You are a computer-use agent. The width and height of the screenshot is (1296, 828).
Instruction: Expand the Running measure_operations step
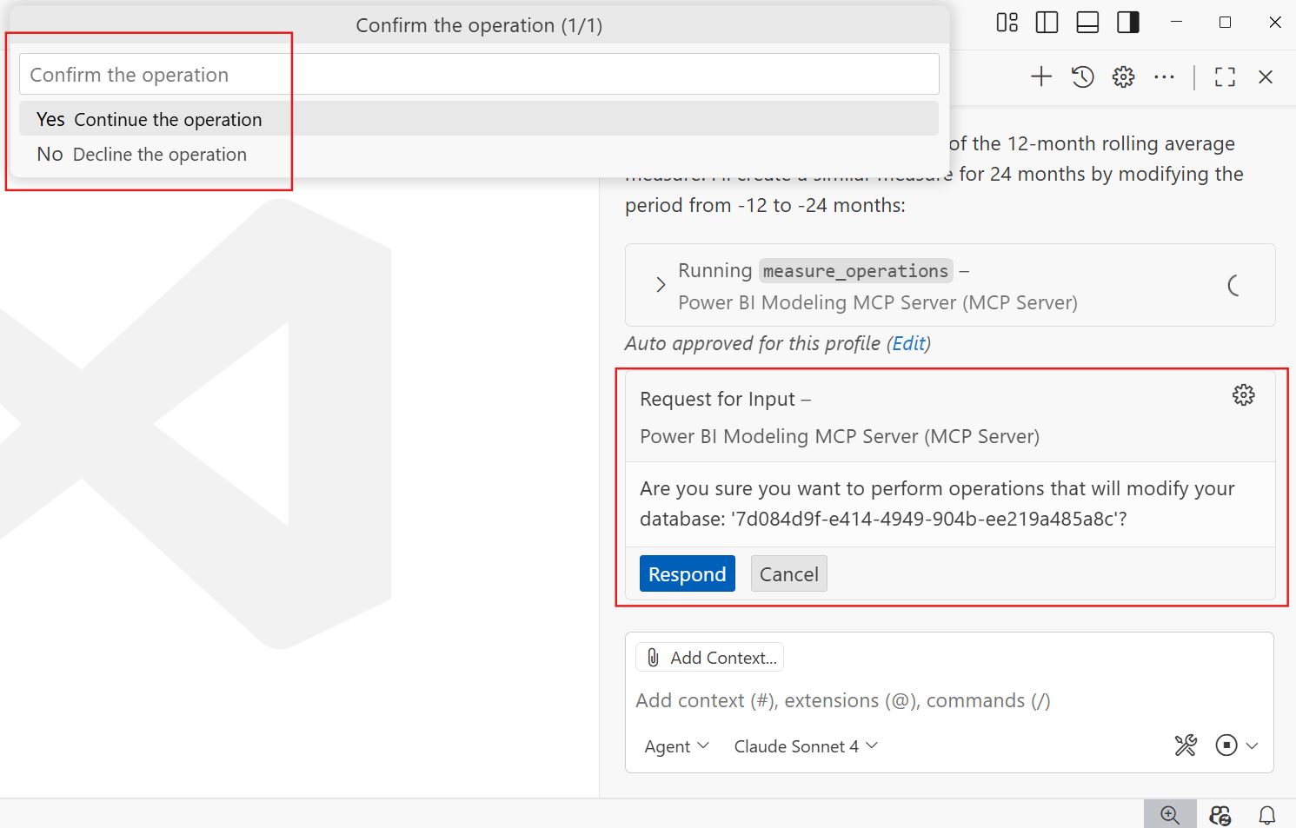[x=660, y=285]
